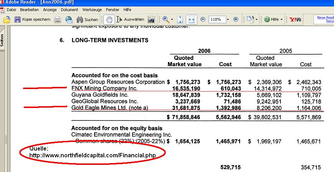Click the cost value 5,562,946

pos(228,117)
